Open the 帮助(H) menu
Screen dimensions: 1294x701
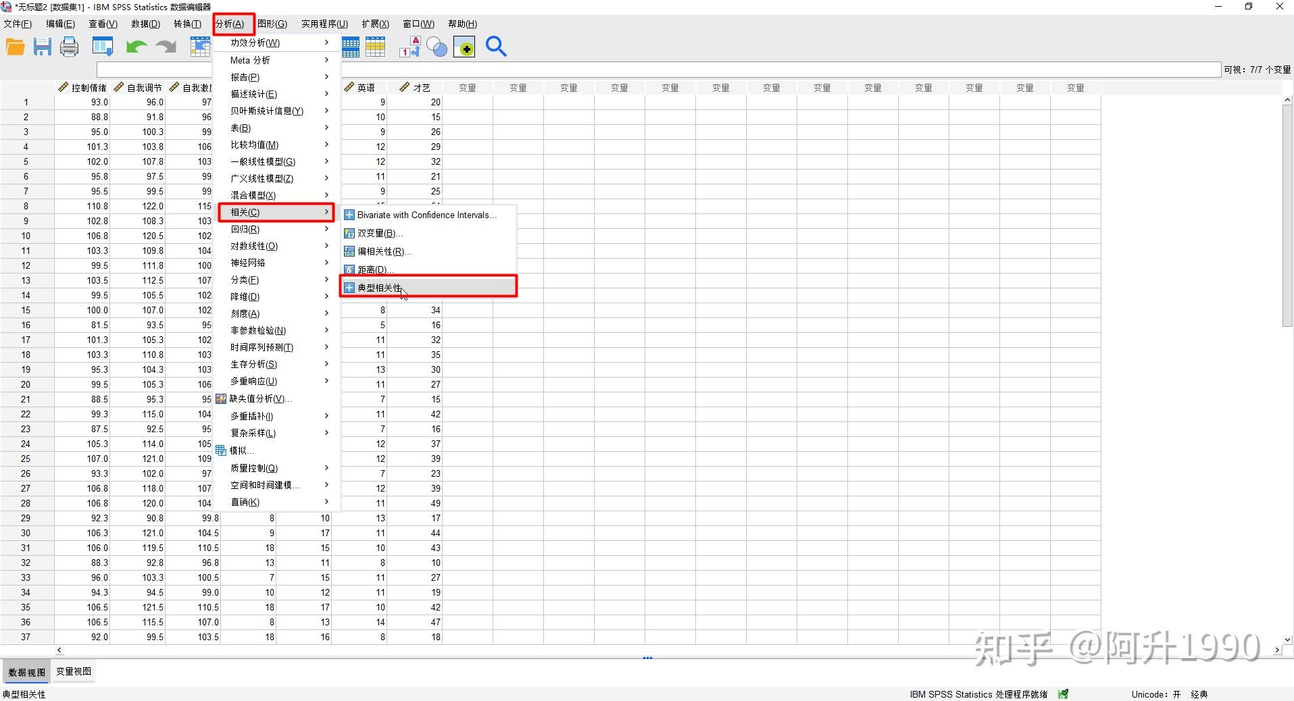(x=462, y=24)
